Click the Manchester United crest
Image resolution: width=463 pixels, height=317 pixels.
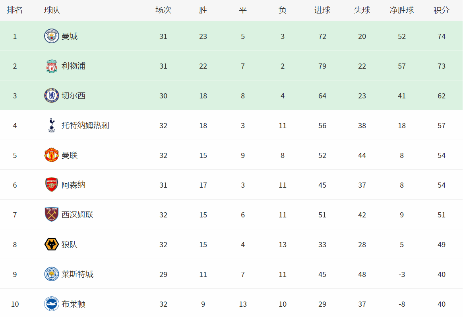(x=51, y=155)
